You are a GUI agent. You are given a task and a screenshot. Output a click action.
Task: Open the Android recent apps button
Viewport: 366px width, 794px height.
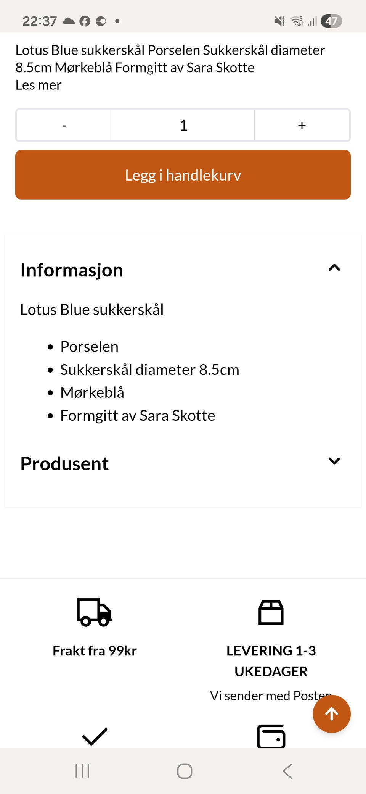(82, 771)
